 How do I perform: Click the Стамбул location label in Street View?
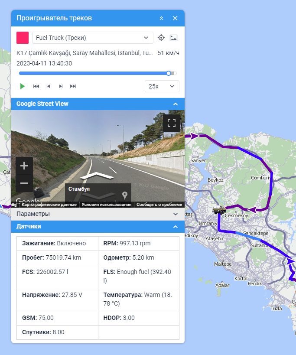click(x=79, y=189)
